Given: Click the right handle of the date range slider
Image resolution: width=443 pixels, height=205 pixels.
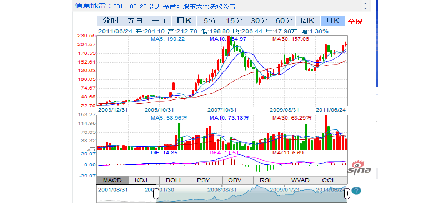Looking at the screenshot, I should [x=347, y=193].
